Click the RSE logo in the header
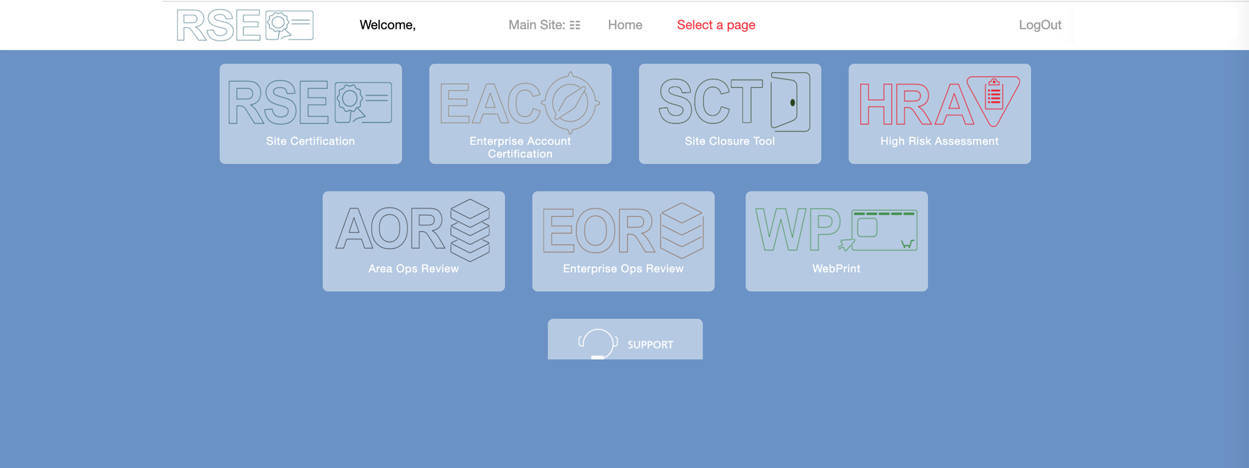1249x468 pixels. (245, 26)
